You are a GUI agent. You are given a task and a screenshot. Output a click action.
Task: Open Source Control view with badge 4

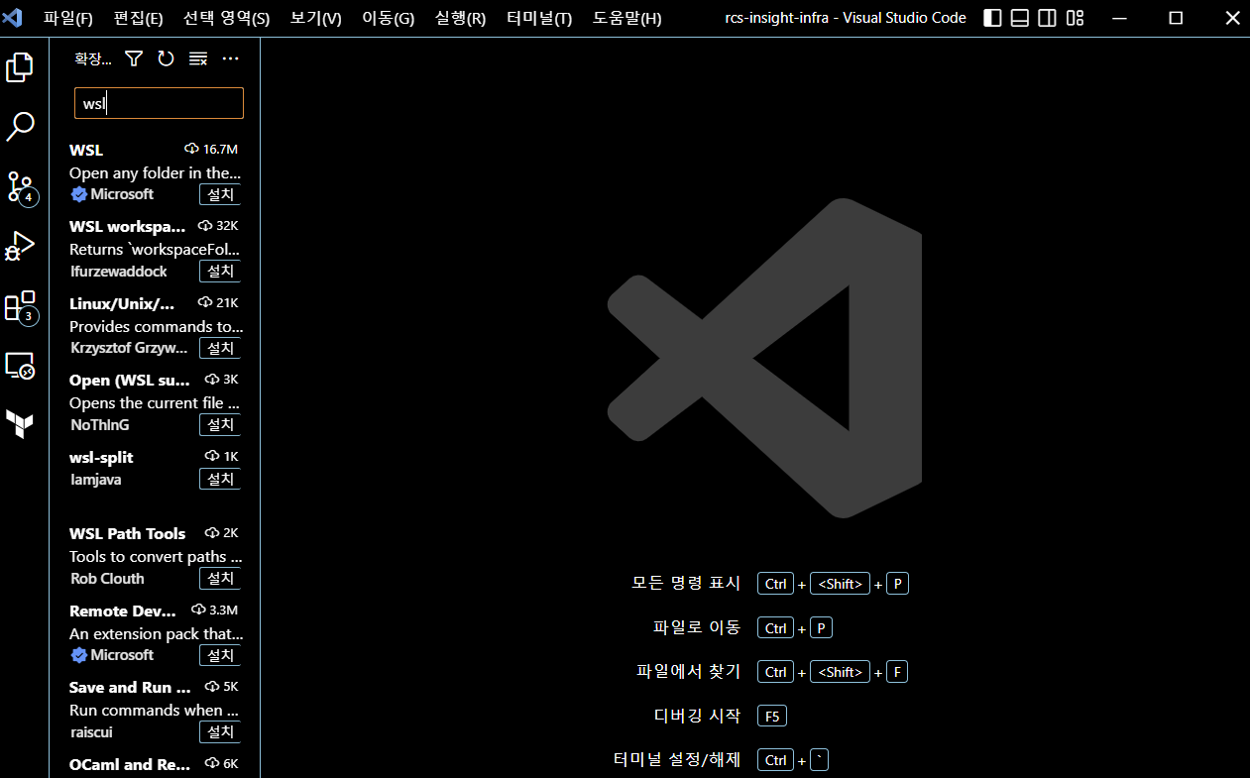click(x=20, y=186)
